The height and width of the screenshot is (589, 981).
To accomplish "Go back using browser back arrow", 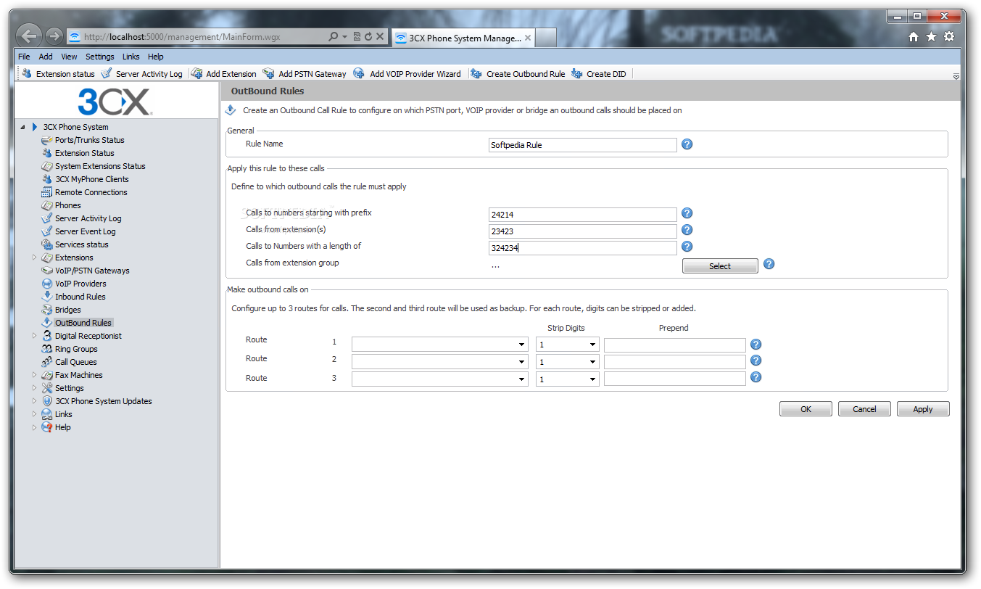I will point(28,36).
